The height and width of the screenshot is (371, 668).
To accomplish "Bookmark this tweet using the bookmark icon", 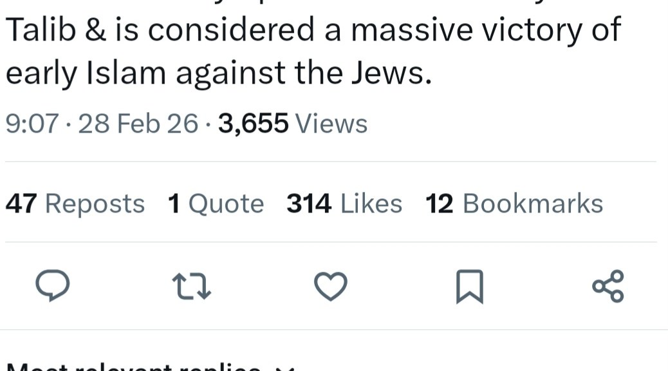I will (x=470, y=286).
